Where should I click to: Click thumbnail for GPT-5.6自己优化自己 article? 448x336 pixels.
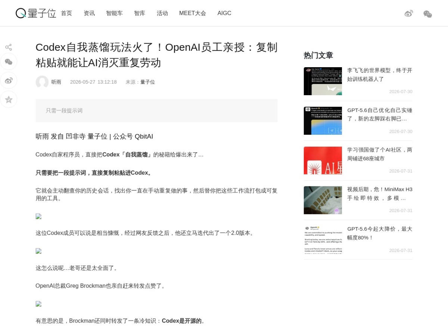tap(323, 121)
